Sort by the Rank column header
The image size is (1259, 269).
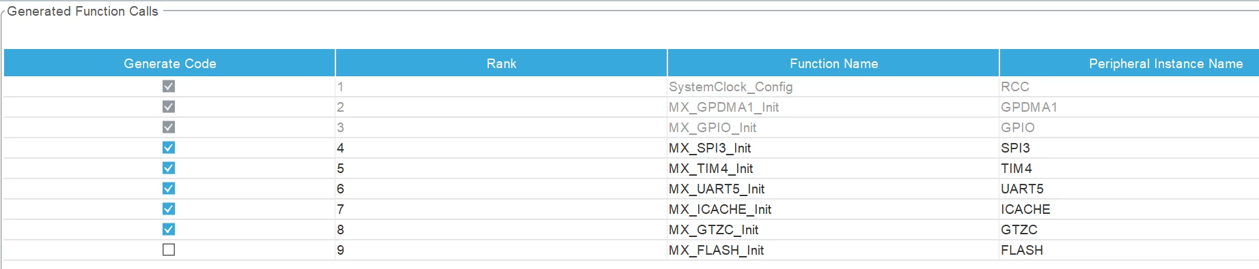501,63
